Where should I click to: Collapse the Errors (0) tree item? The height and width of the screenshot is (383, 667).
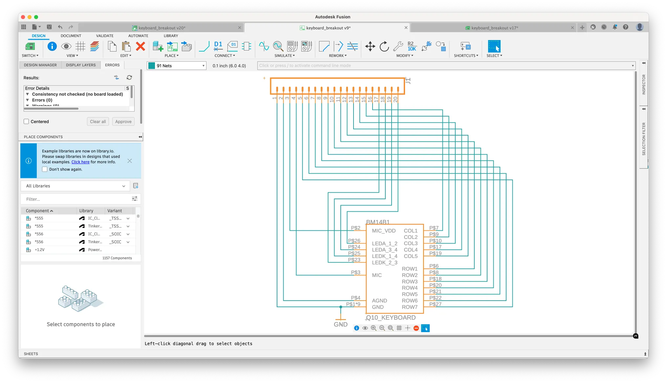(x=28, y=100)
